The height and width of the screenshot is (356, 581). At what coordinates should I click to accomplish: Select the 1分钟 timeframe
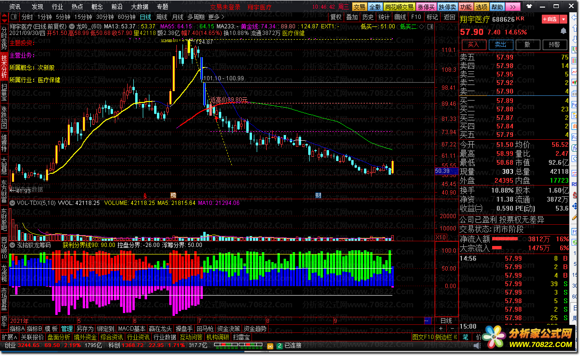tap(44, 17)
